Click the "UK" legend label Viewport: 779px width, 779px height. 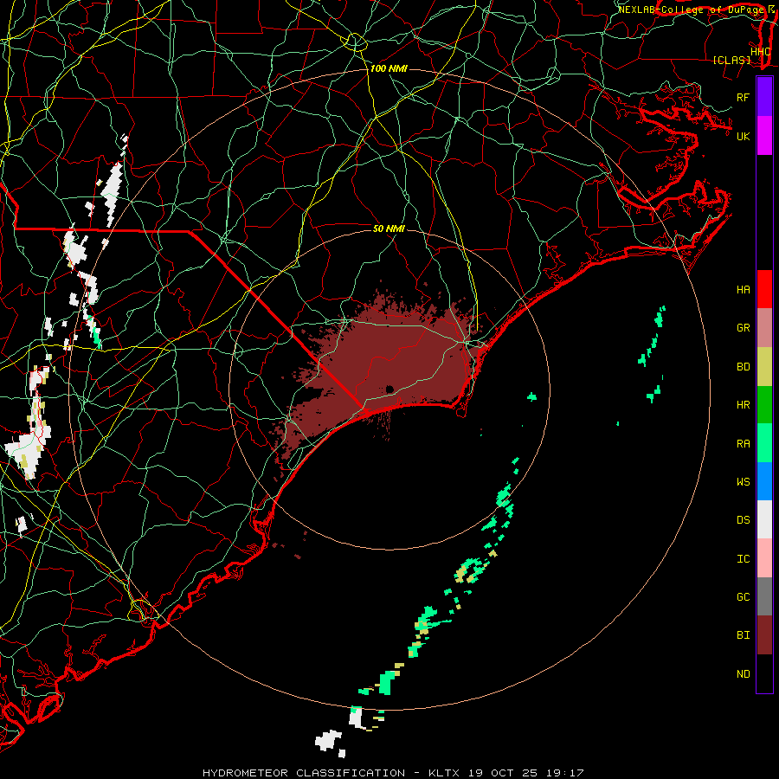744,136
